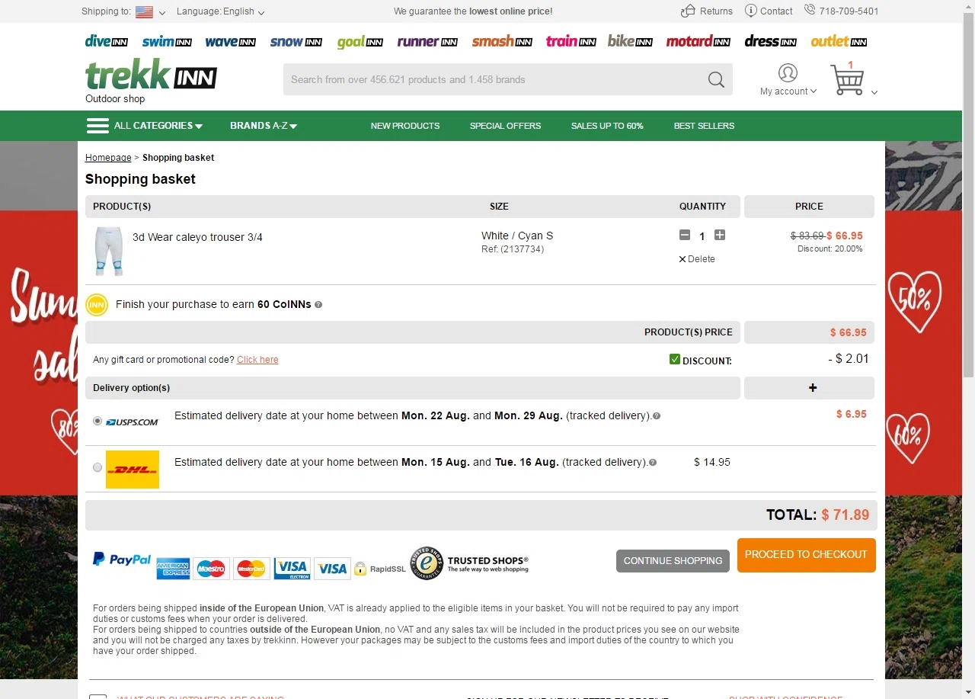Go to NEW PRODUCTS
The height and width of the screenshot is (699, 975).
405,126
